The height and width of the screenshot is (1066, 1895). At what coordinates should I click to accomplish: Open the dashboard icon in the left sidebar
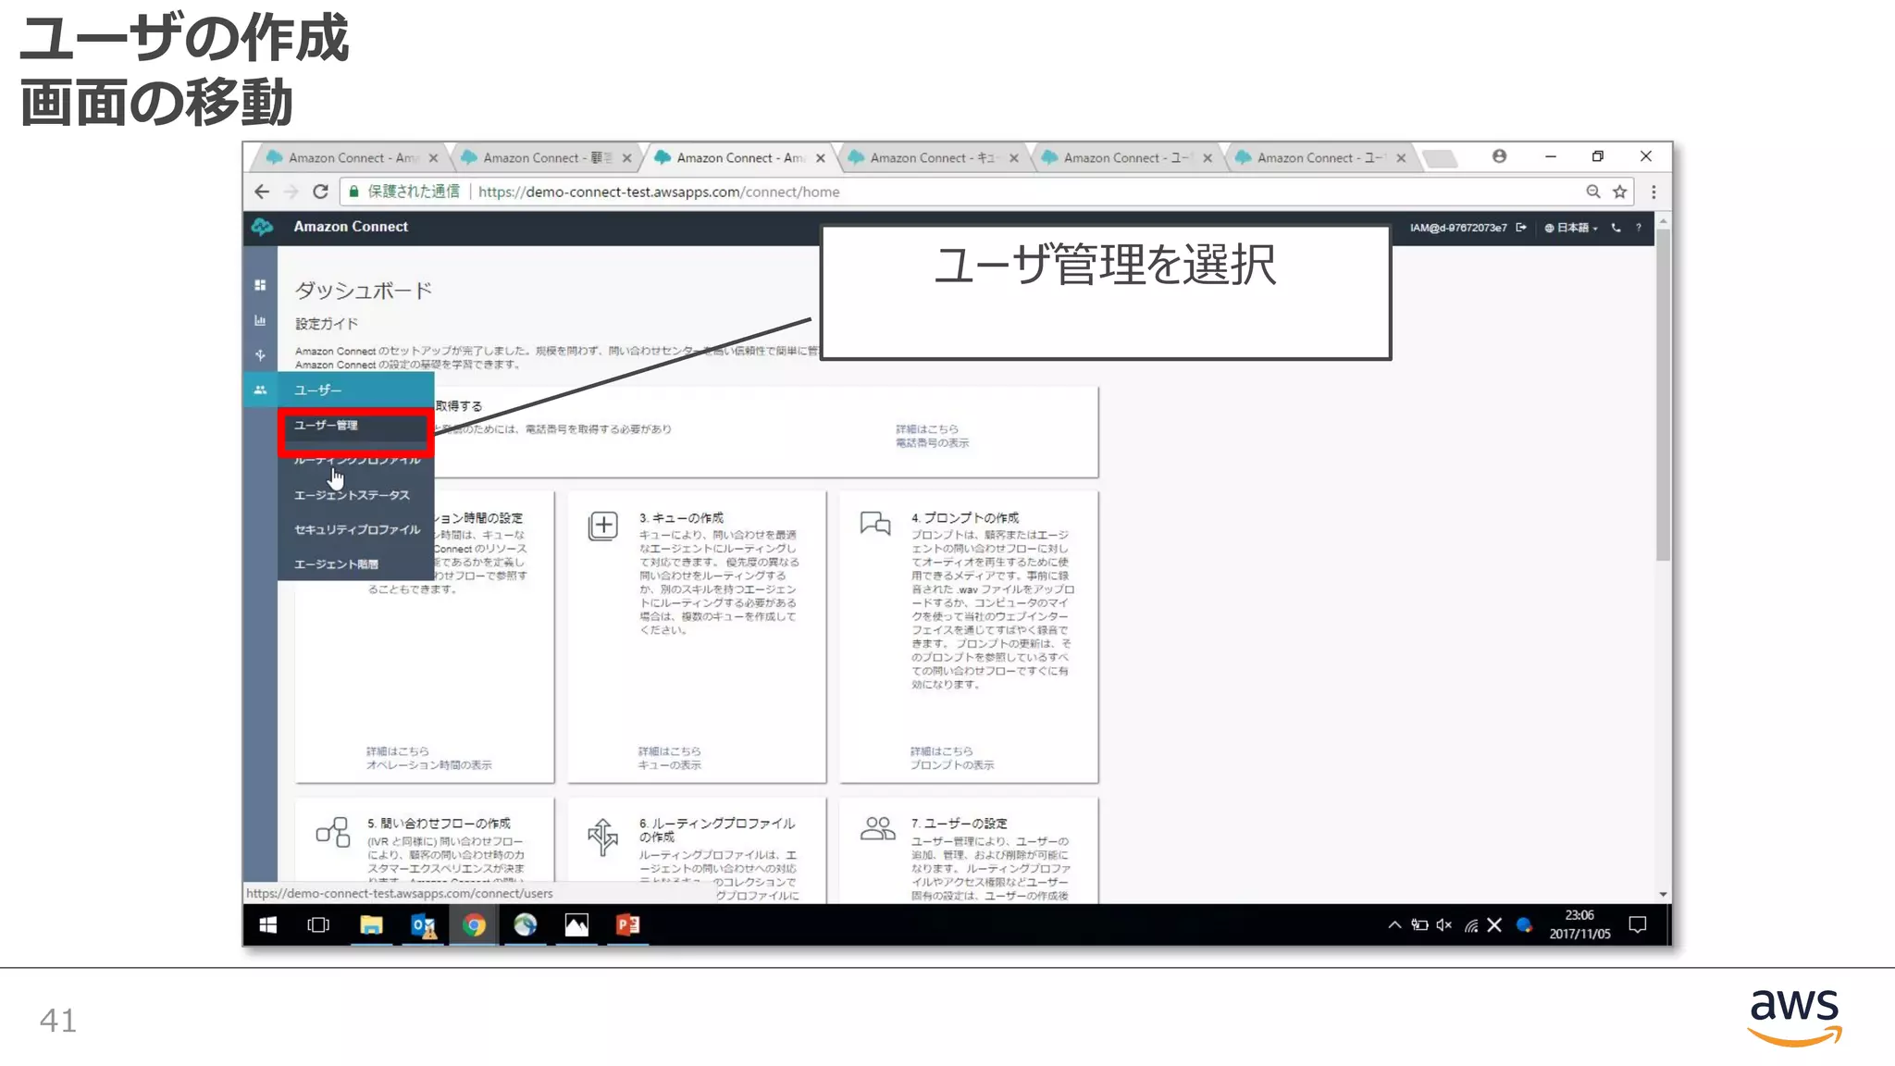[x=260, y=285]
